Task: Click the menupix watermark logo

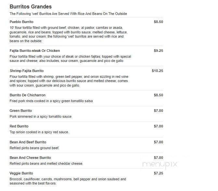Action: pos(160,164)
